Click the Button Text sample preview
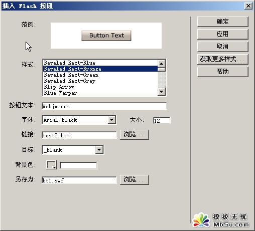This screenshot has width=255, height=231. (x=106, y=36)
